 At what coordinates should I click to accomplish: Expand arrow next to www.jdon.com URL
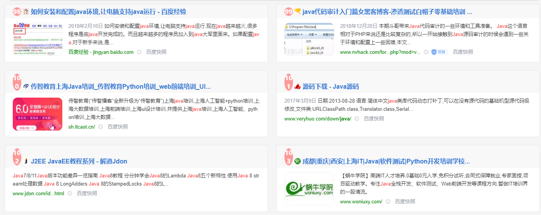point(70,193)
